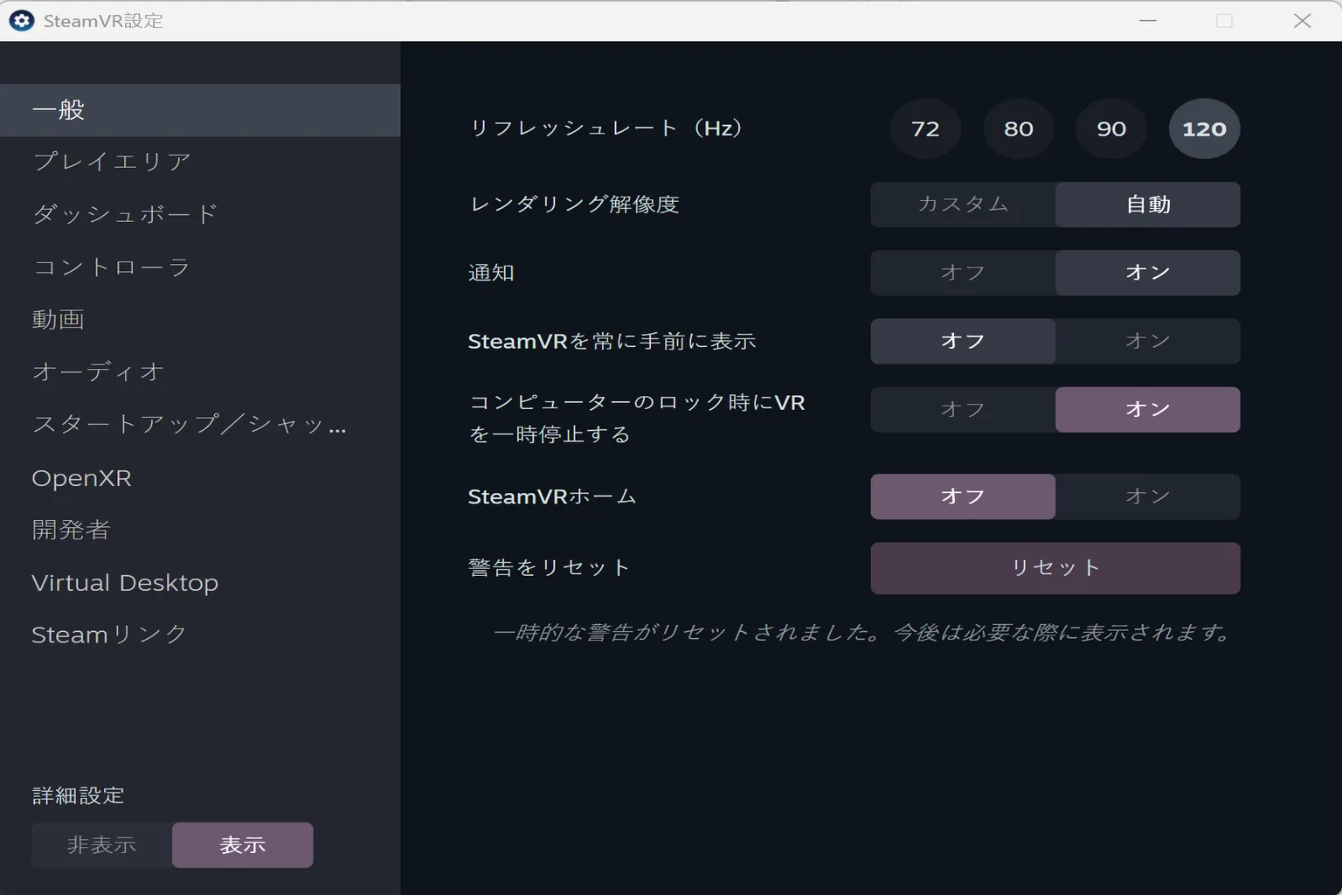Hide 詳細設定 by clicking 非表示
The height and width of the screenshot is (895, 1342).
point(101,844)
